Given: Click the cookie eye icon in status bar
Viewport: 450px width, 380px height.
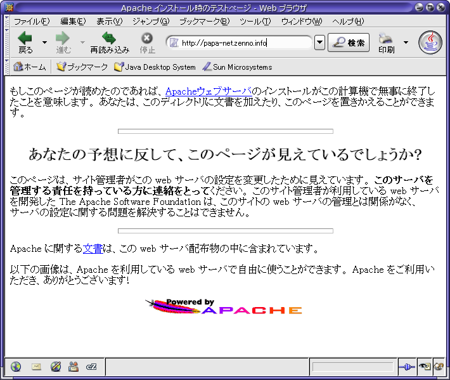Looking at the screenshot, I should coord(425,367).
